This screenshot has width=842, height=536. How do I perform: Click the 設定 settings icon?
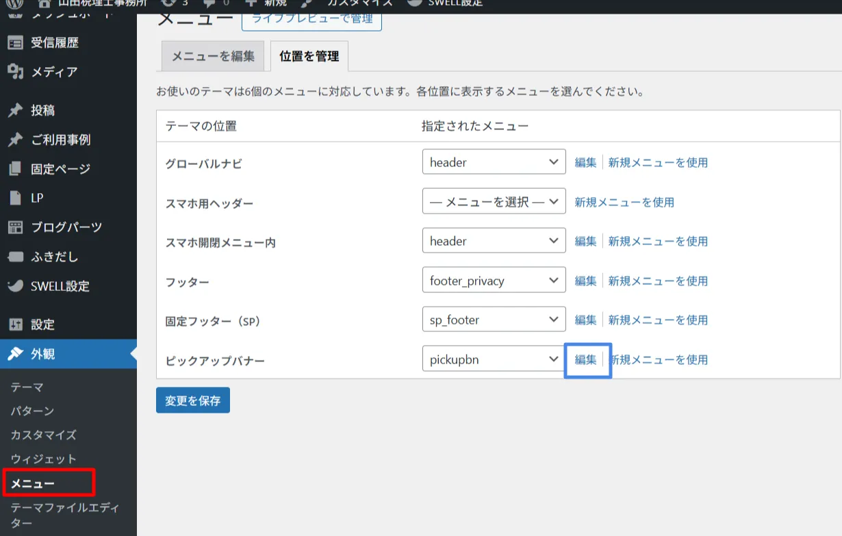click(15, 324)
